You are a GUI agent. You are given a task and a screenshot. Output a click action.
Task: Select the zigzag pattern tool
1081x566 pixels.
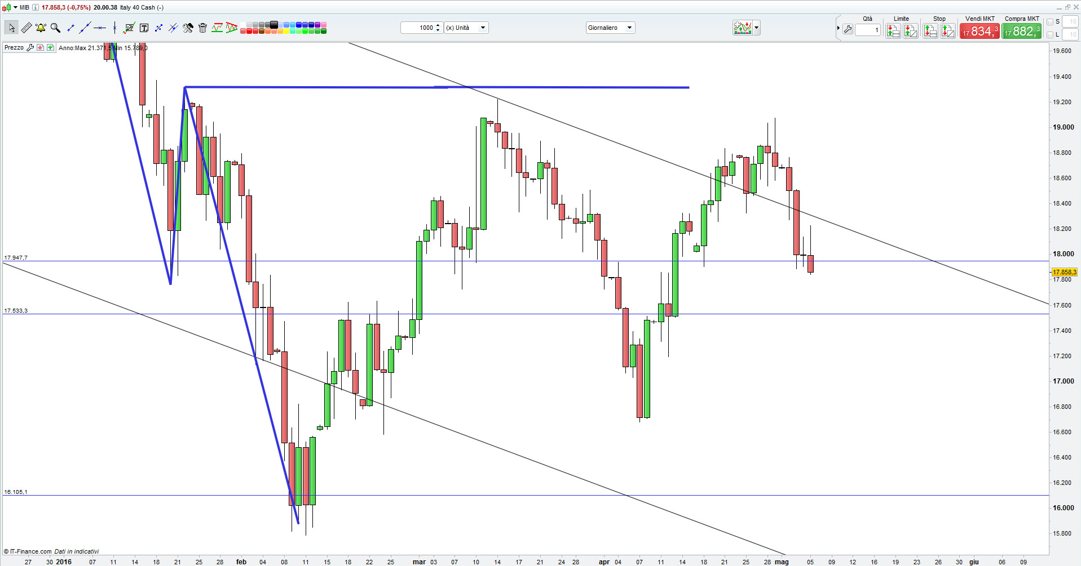[217, 27]
